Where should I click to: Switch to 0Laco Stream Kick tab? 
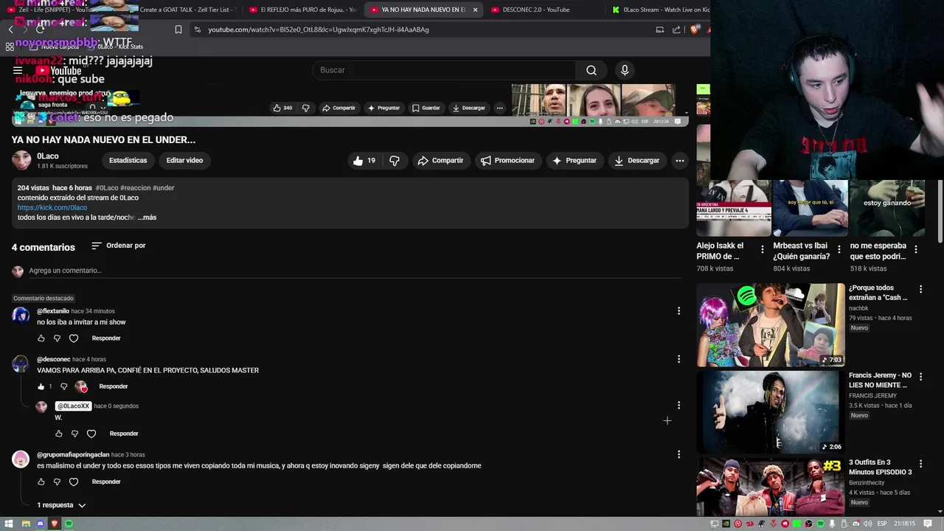tap(659, 10)
